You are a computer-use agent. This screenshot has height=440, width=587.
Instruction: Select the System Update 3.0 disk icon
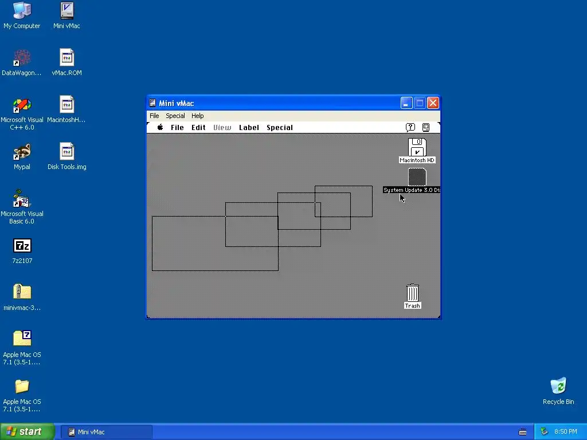point(417,177)
